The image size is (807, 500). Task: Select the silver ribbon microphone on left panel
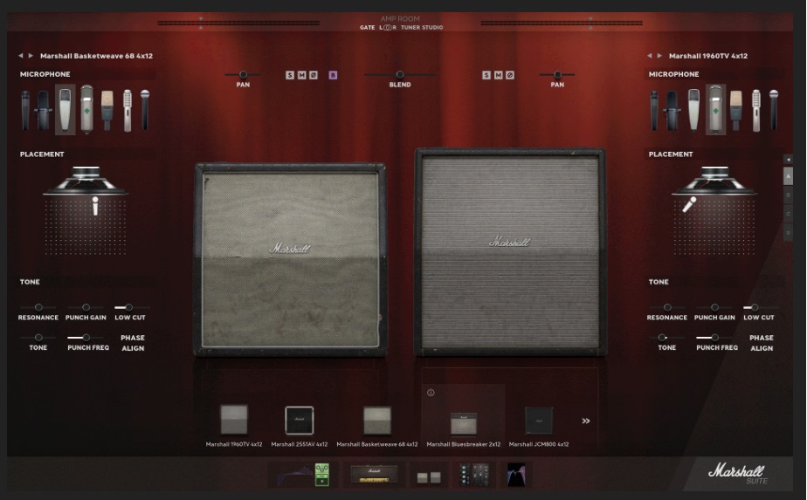[128, 110]
